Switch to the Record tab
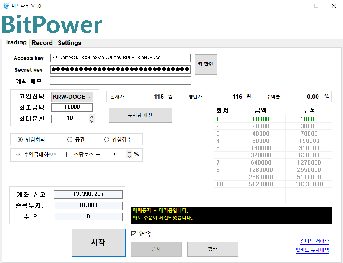 pos(42,43)
